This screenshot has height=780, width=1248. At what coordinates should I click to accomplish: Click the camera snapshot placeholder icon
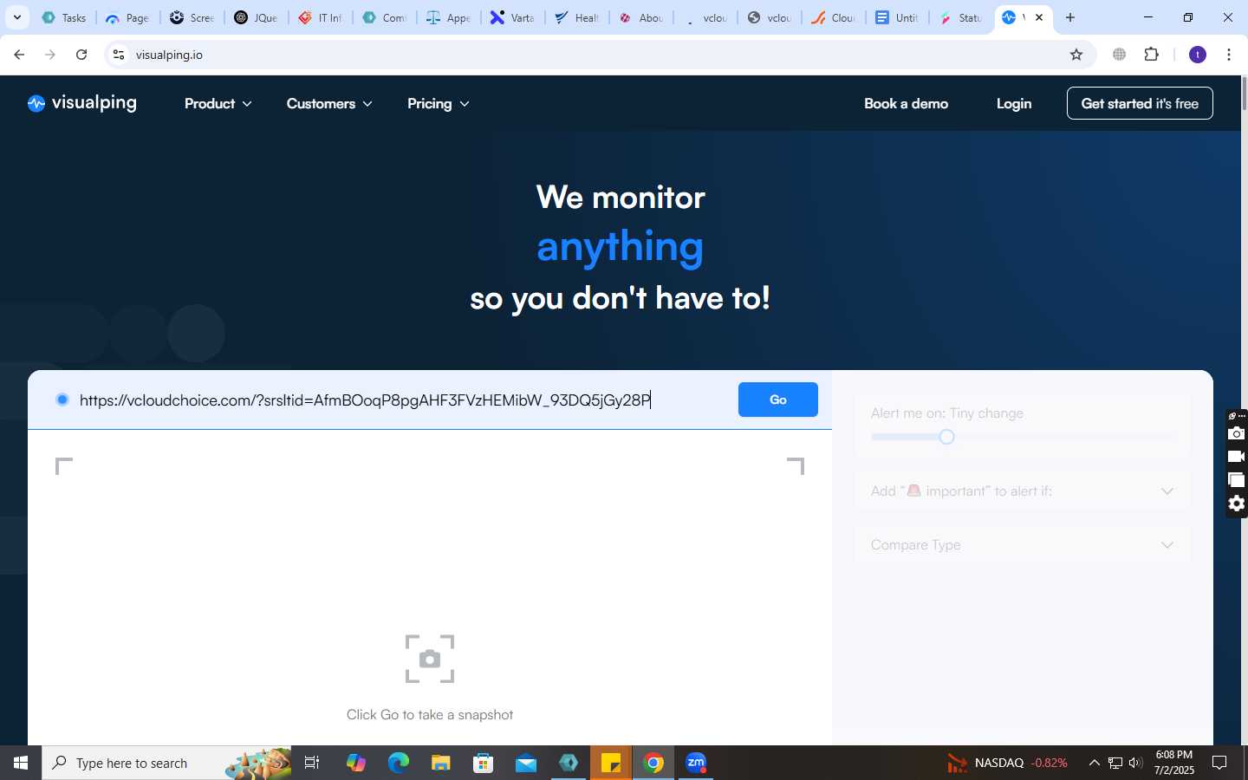(430, 659)
